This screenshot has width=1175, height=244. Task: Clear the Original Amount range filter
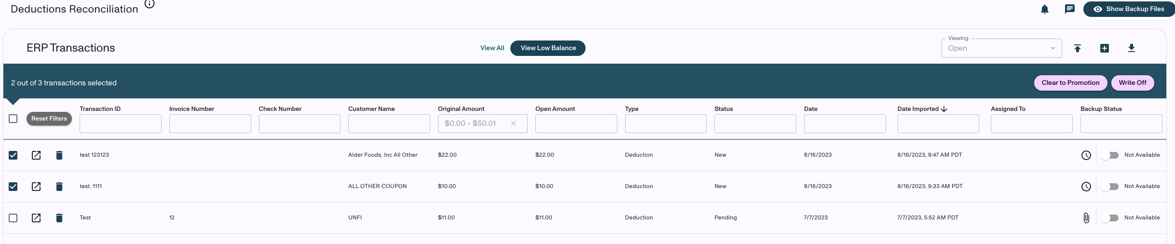pos(514,123)
